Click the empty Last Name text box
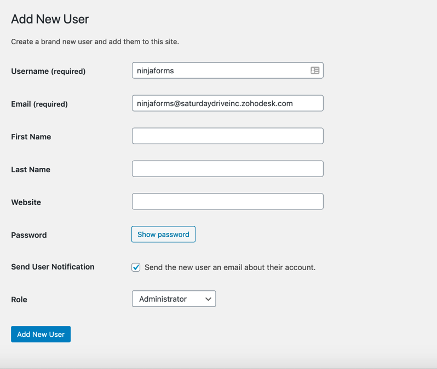The width and height of the screenshot is (437, 369). point(227,169)
